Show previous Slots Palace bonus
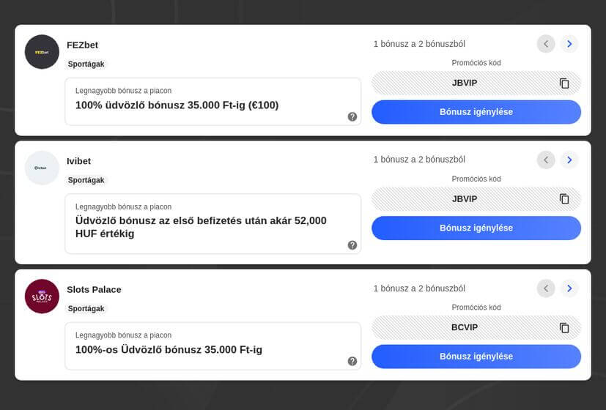Image resolution: width=606 pixels, height=410 pixels. (x=546, y=288)
